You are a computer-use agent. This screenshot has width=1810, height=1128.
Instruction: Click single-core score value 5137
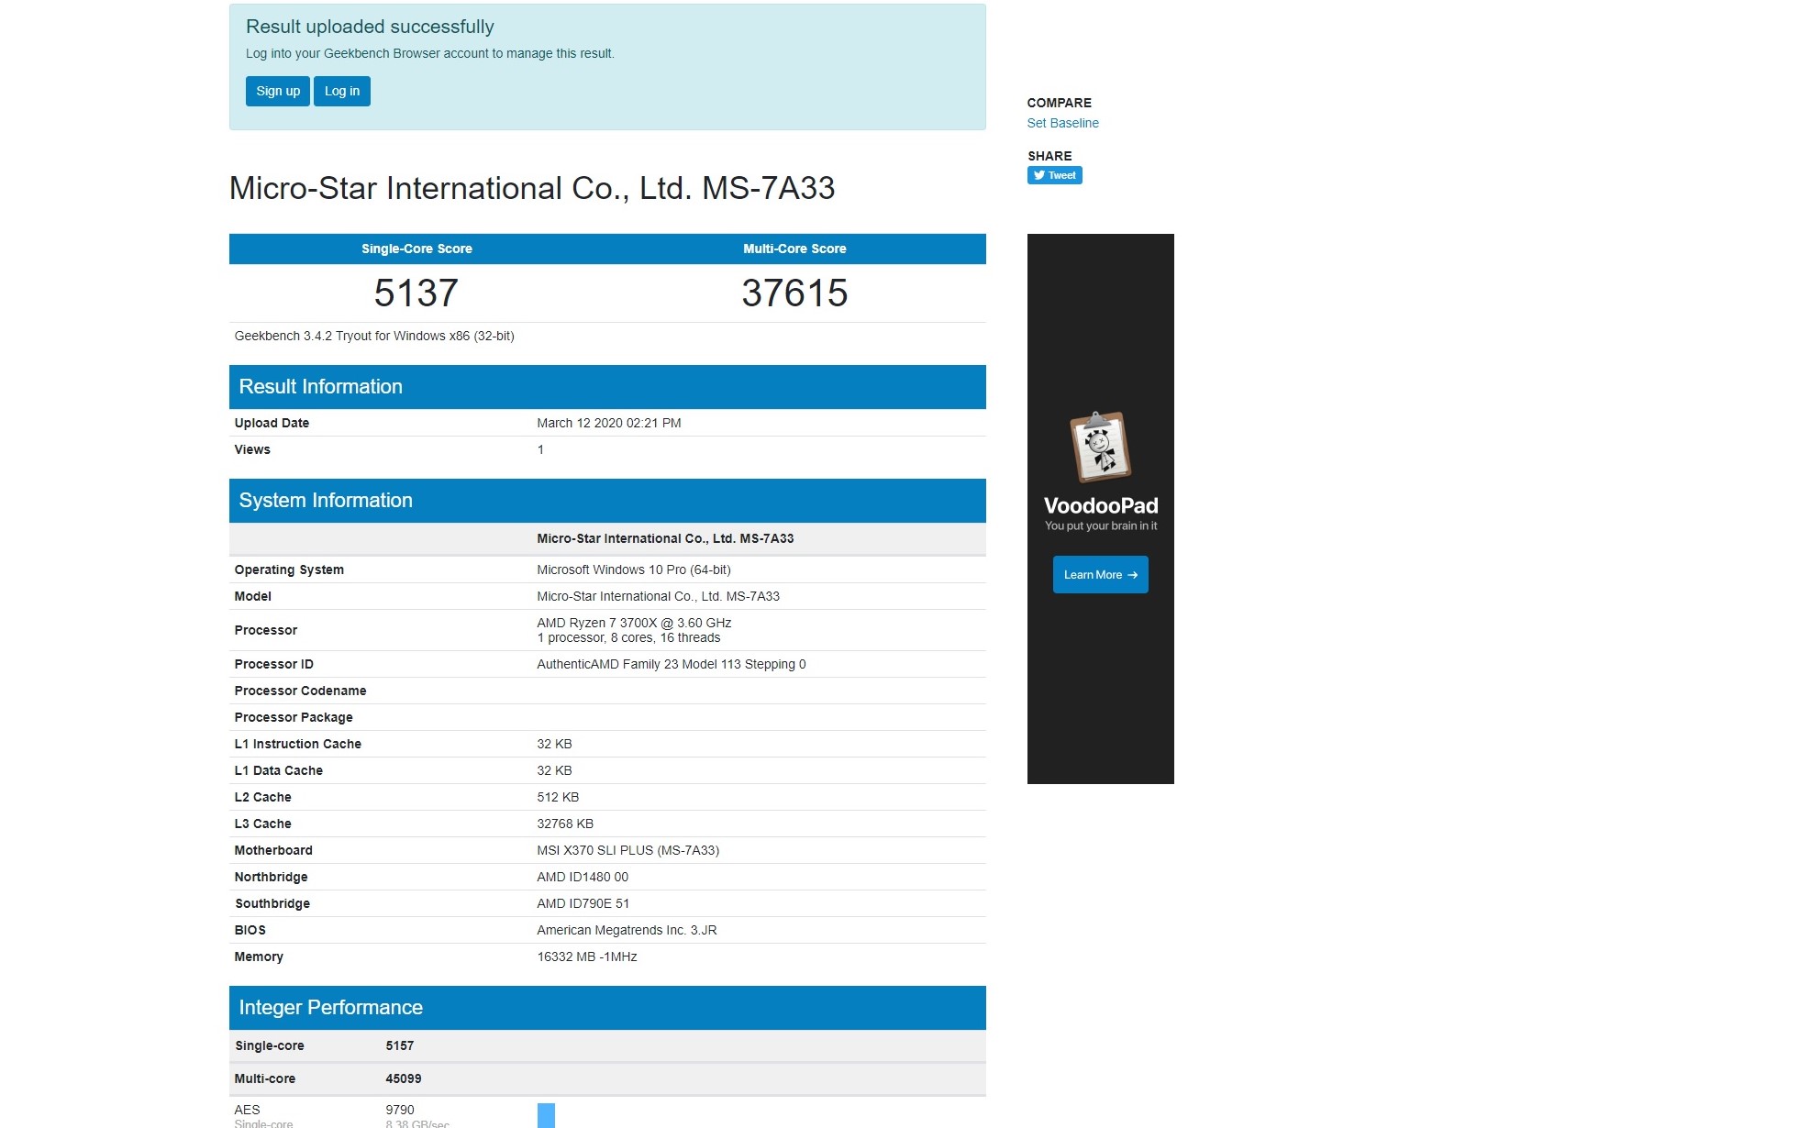[416, 293]
